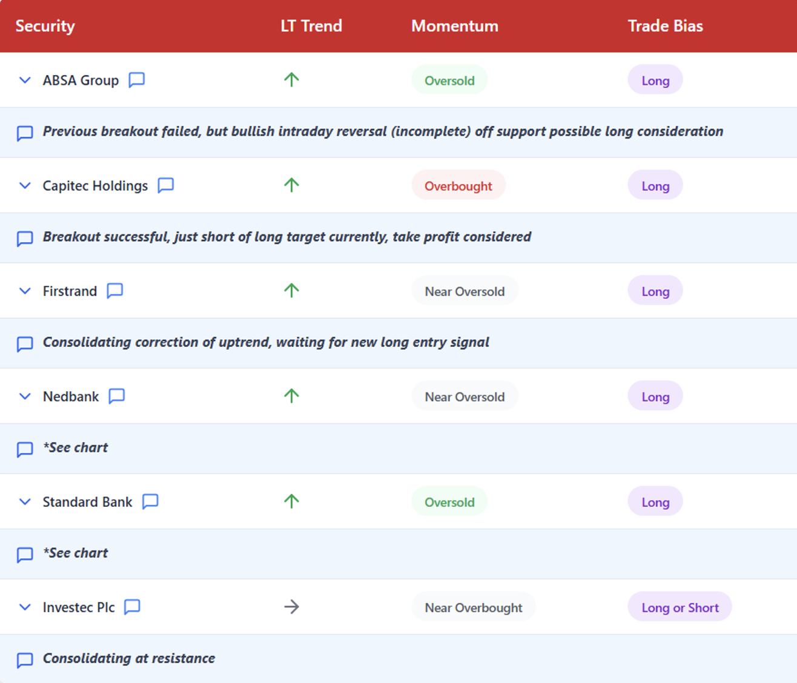797x683 pixels.
Task: Click comment icon beside Capitec Holdings
Action: click(166, 185)
